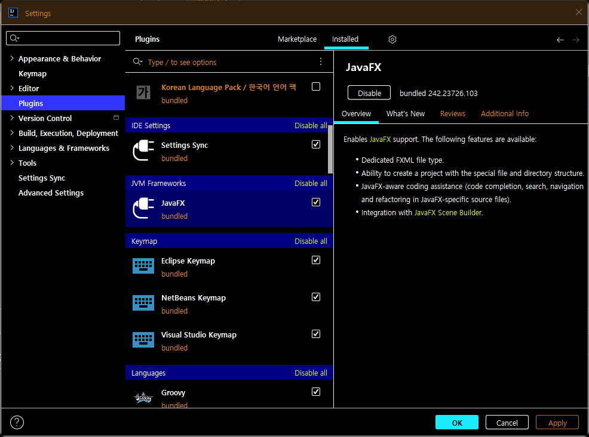Select Plugins in settings tree
589x437 pixels.
point(63,103)
